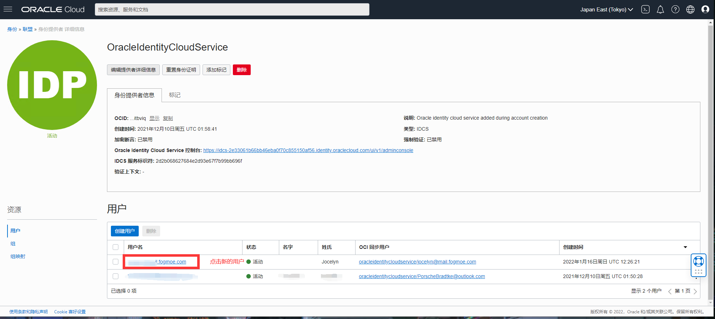Viewport: 715px width, 319px height.
Task: Sort by creation time dropdown arrow
Action: click(x=685, y=247)
